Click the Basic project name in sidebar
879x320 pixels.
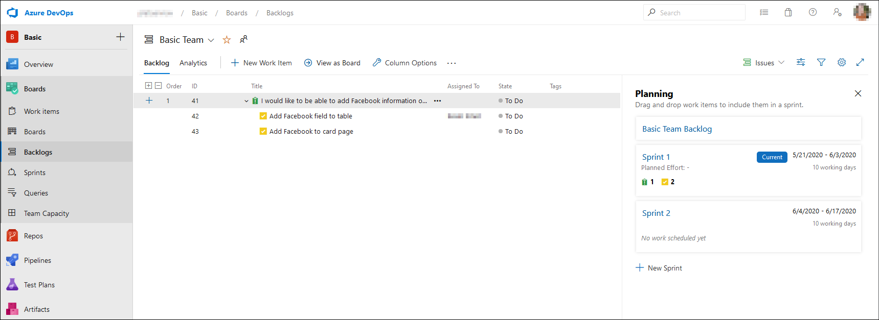[33, 37]
